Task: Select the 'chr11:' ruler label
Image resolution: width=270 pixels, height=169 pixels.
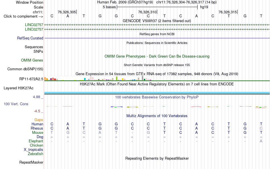Action: [x=38, y=12]
